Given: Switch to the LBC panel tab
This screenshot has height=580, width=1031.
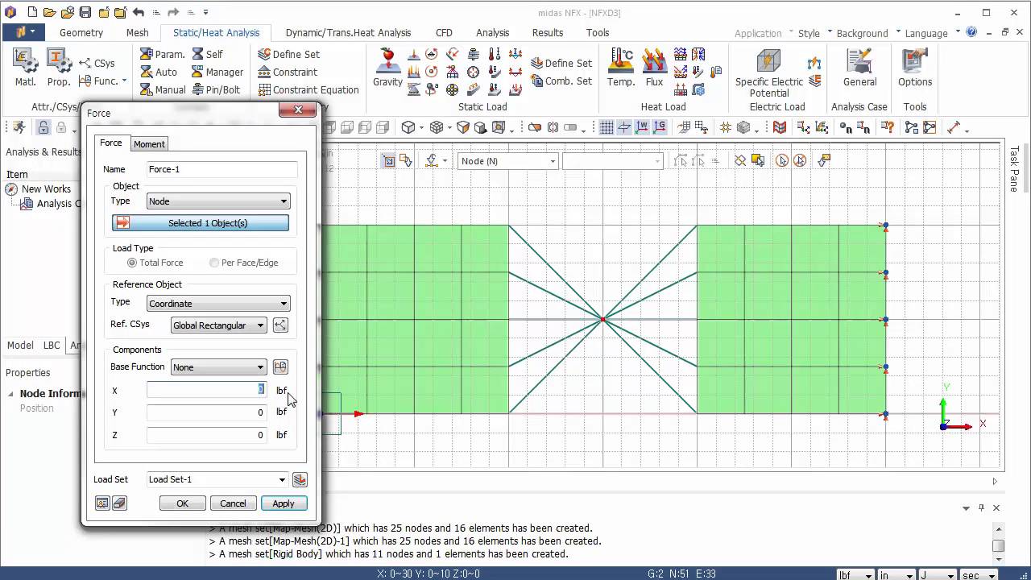Looking at the screenshot, I should [x=52, y=346].
